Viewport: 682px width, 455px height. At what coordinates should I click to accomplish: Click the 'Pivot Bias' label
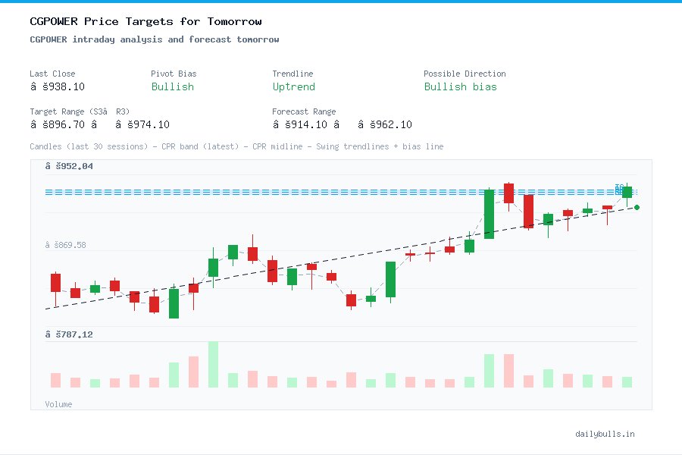coord(174,74)
